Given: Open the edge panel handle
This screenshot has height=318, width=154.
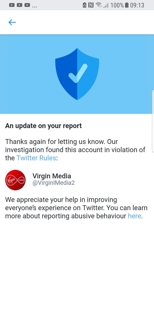Looking at the screenshot, I should pyautogui.click(x=153, y=121).
